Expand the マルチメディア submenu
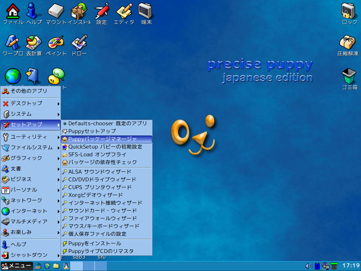The height and width of the screenshot is (271, 361). click(x=30, y=222)
